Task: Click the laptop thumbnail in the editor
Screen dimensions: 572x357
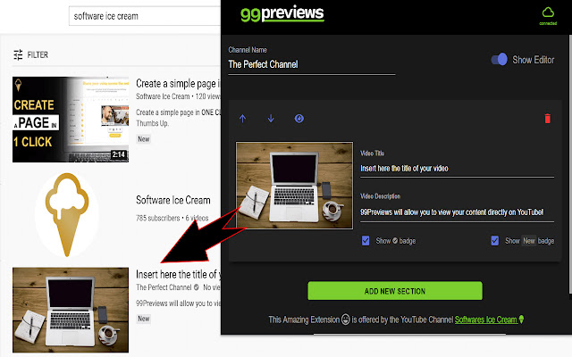Action: click(294, 186)
